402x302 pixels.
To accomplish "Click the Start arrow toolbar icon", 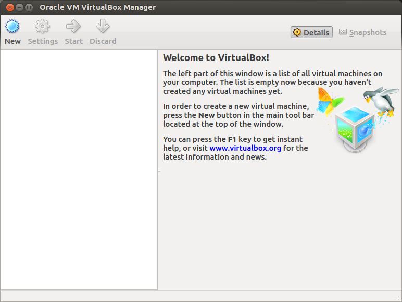I will (73, 26).
